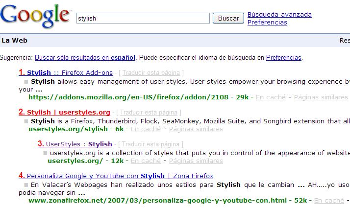Click green URL userstyles.org/stylish
Screen dimensions: 350x208
(x=68, y=129)
